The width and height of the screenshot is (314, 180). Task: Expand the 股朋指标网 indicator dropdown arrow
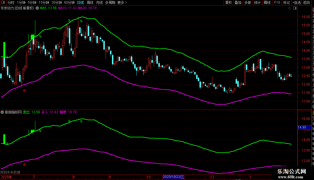[x=3, y=112]
